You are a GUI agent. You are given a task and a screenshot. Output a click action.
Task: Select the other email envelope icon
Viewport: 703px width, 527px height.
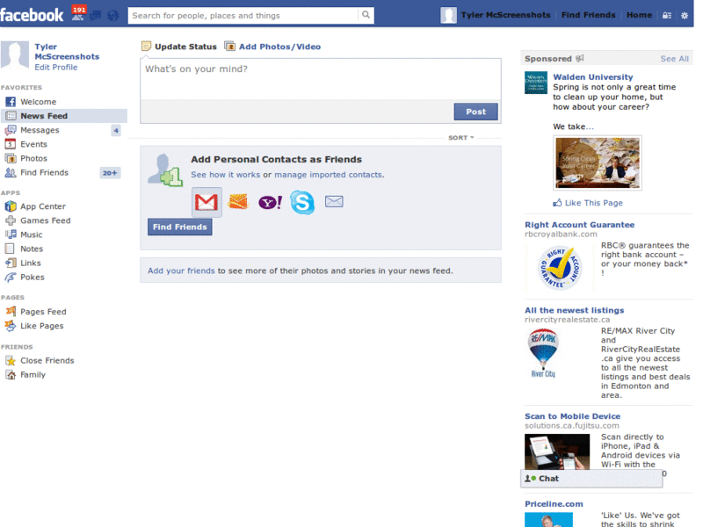click(x=334, y=202)
